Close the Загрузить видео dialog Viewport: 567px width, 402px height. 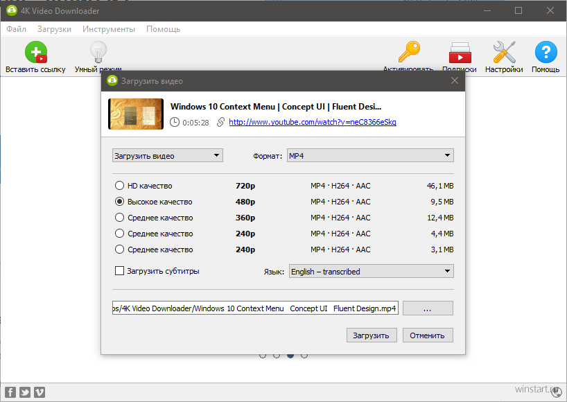455,80
